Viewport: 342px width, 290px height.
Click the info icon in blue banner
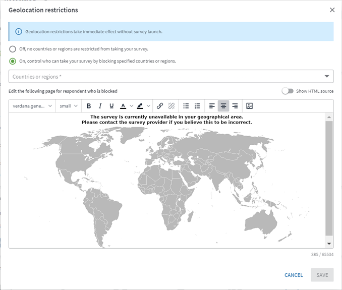(x=19, y=32)
